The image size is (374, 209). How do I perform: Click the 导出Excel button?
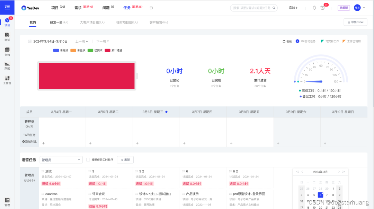[355, 22]
